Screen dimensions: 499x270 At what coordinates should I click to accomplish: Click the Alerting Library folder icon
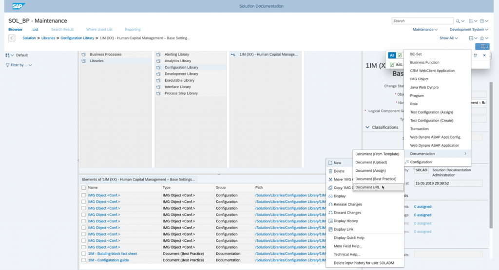pos(158,54)
